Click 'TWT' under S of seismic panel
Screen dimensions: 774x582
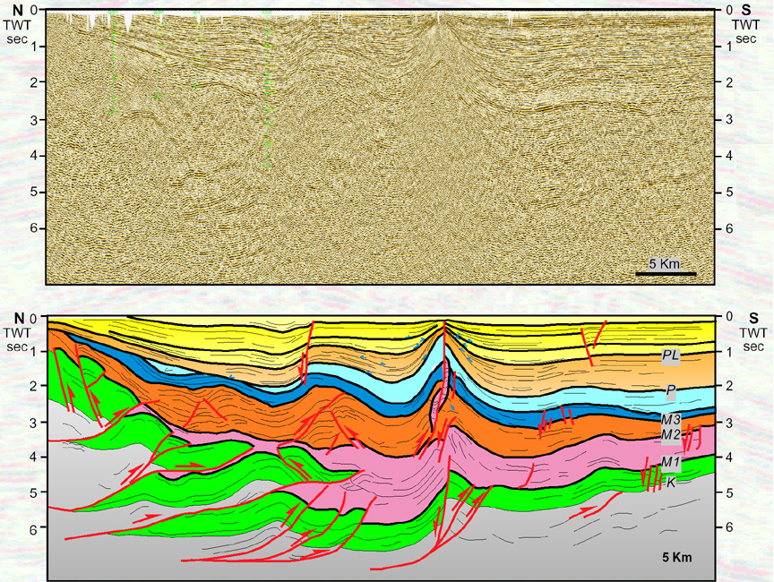[x=746, y=23]
